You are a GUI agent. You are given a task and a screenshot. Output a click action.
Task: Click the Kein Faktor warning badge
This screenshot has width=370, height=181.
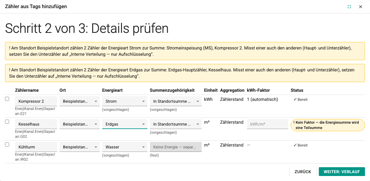coord(328,125)
